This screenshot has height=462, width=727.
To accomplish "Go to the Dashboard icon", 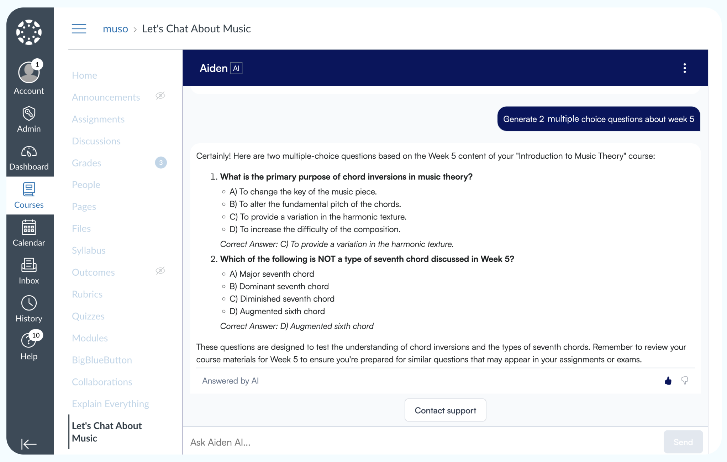I will [x=29, y=152].
